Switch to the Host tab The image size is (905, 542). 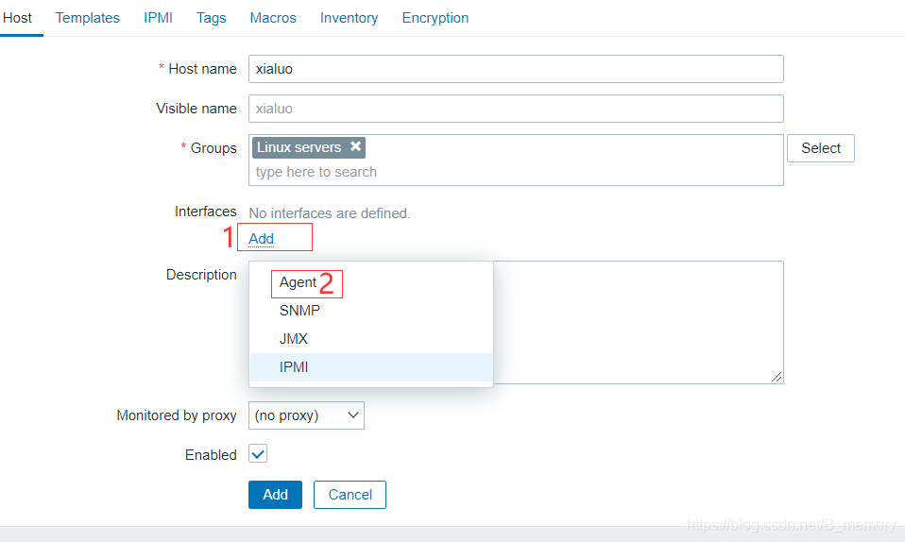(17, 18)
